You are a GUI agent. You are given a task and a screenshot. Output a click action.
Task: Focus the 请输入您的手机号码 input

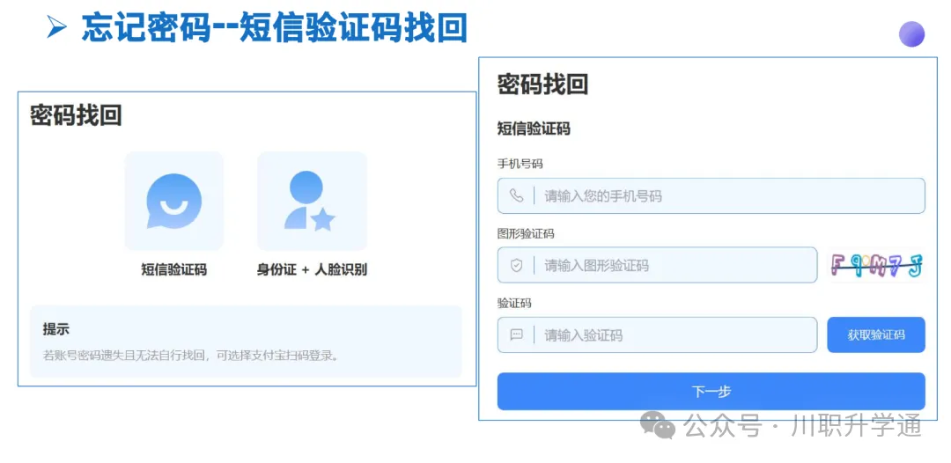[711, 195]
